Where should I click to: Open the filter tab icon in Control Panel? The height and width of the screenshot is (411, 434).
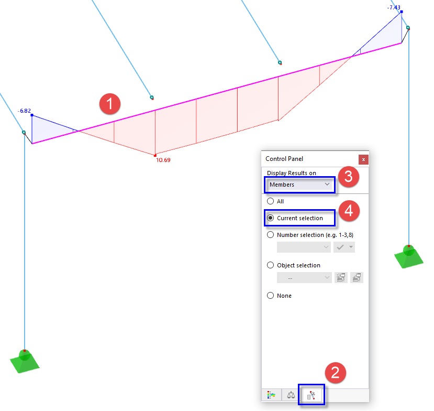[x=311, y=395]
